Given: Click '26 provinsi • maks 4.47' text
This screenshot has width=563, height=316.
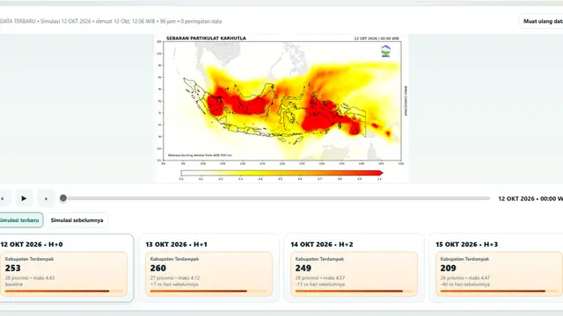Looking at the screenshot, I should click(x=465, y=278).
